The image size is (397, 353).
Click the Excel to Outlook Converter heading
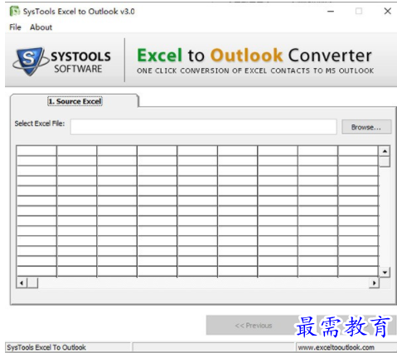[x=254, y=56]
